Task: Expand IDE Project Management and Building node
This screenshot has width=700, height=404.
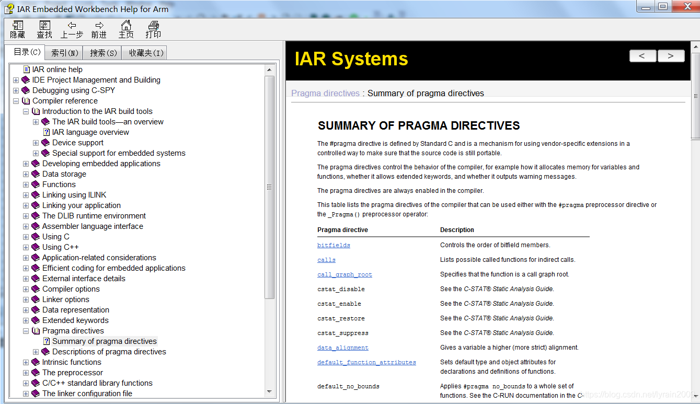Action: click(x=16, y=80)
